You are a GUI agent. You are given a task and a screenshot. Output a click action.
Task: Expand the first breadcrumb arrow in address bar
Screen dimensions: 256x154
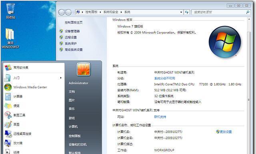(x=82, y=12)
